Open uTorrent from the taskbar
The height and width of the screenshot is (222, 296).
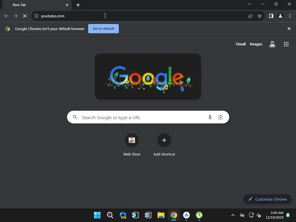199,215
